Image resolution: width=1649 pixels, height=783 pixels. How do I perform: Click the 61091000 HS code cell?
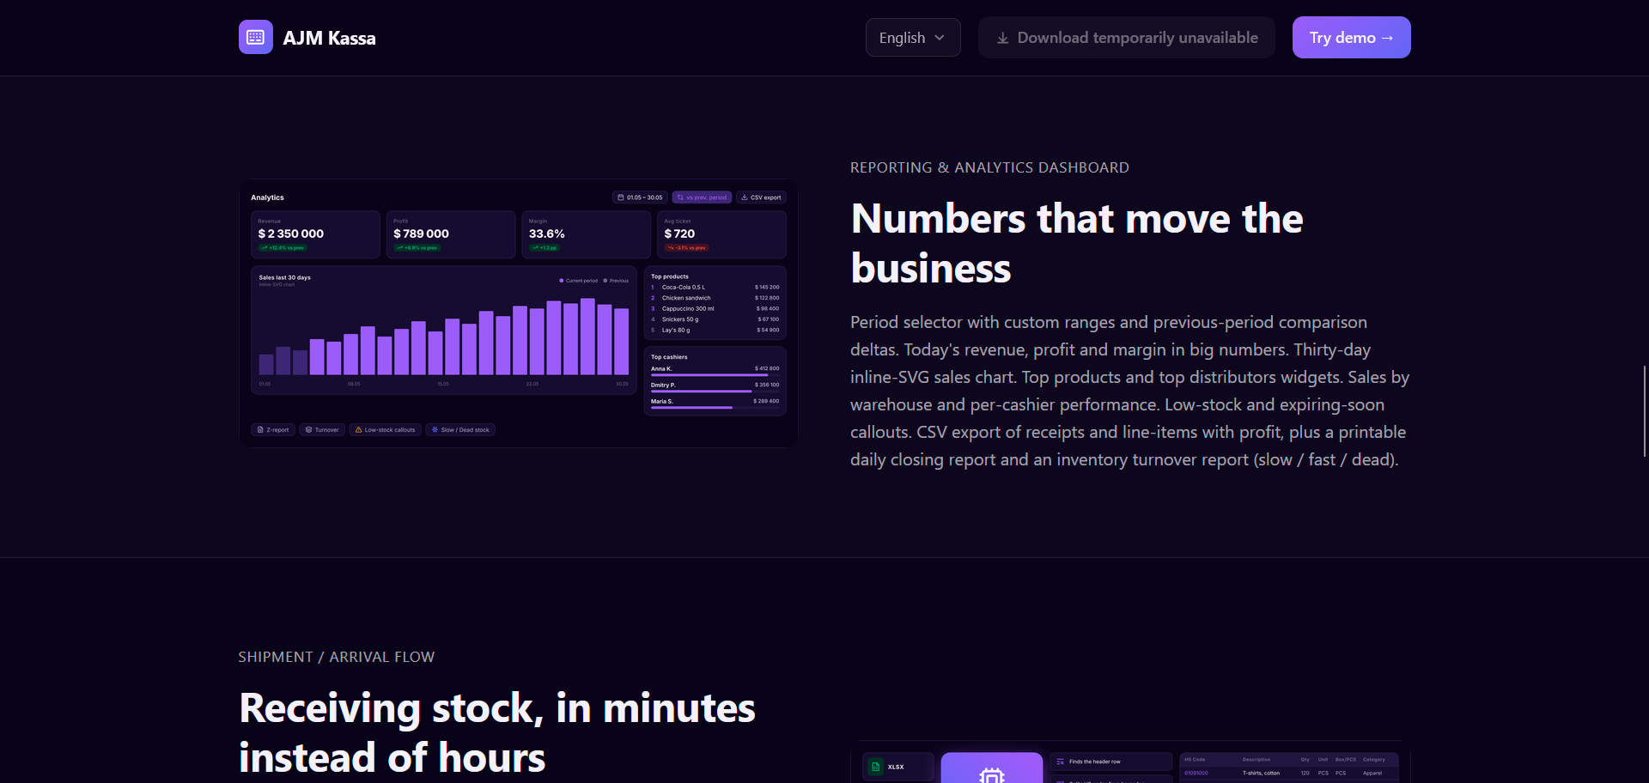point(1196,774)
